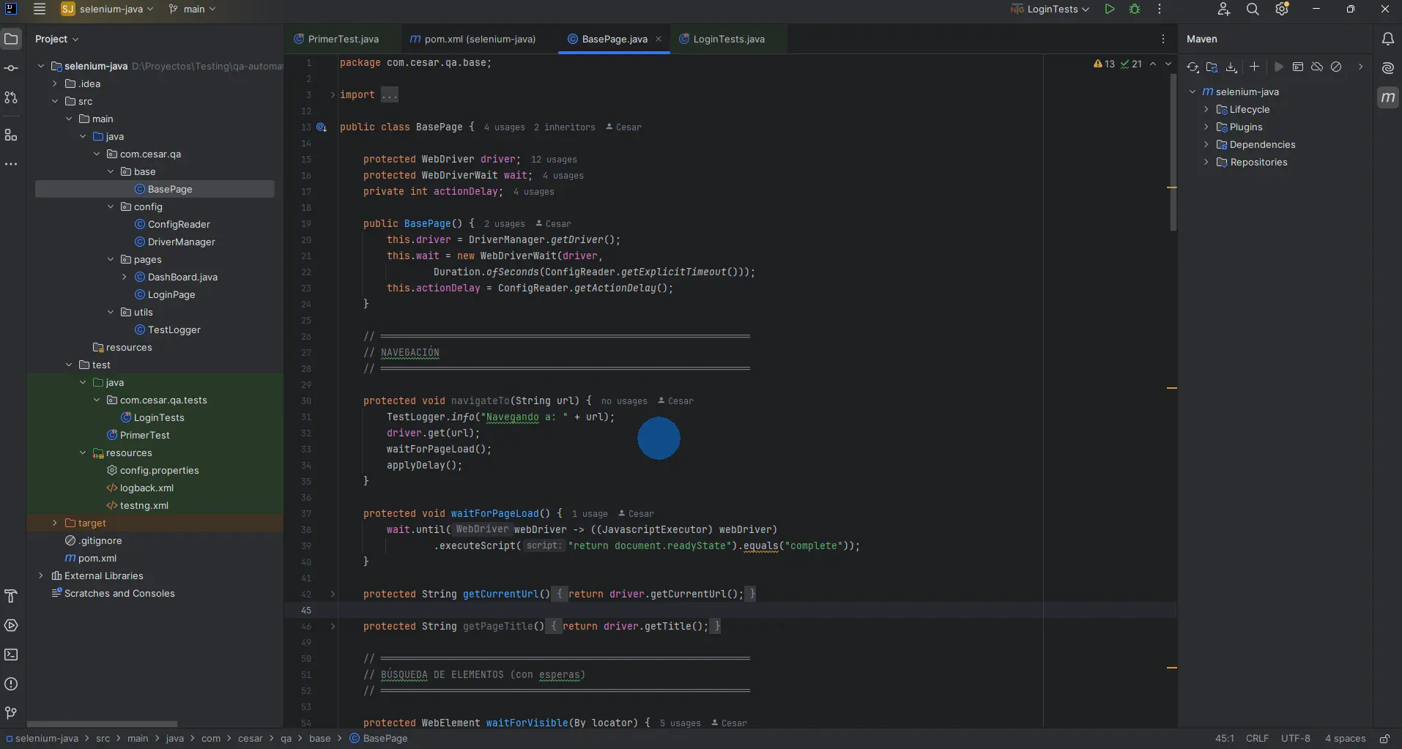Expand the Dependencies node in Maven panel
1402x749 pixels.
point(1207,144)
